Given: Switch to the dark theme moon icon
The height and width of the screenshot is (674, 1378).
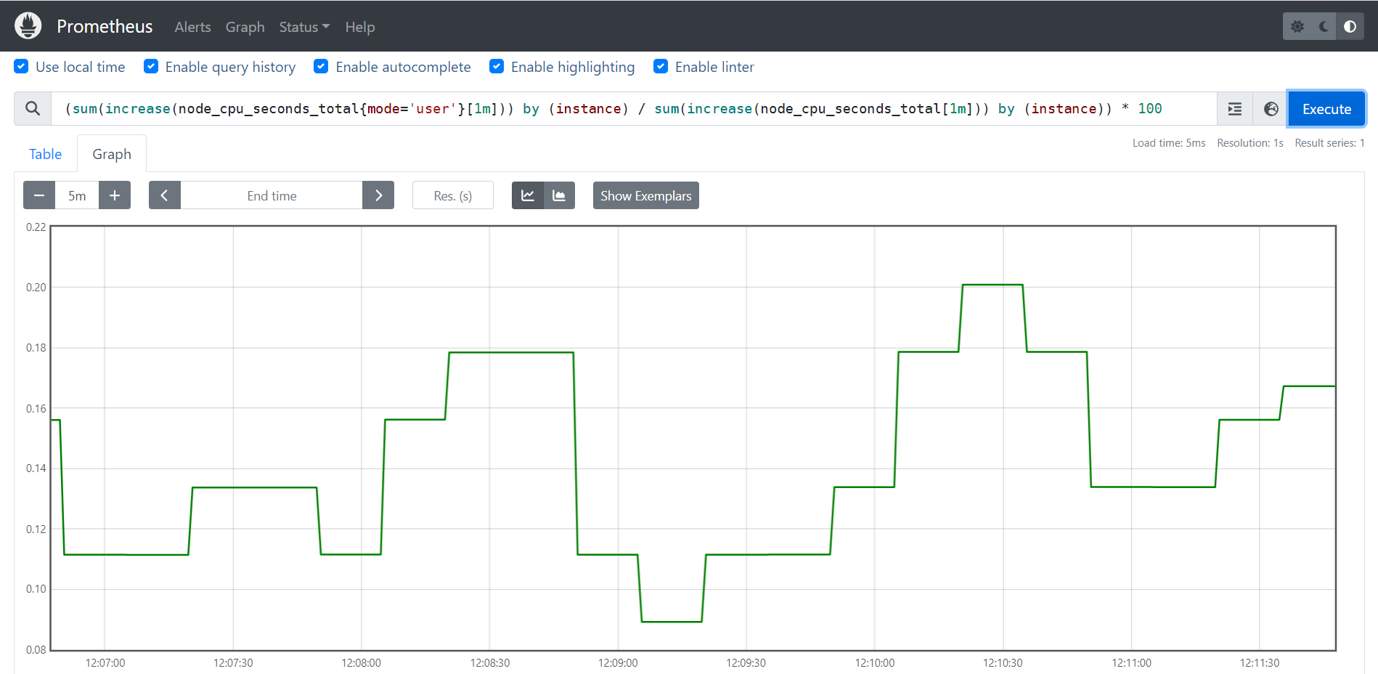Looking at the screenshot, I should pos(1324,26).
